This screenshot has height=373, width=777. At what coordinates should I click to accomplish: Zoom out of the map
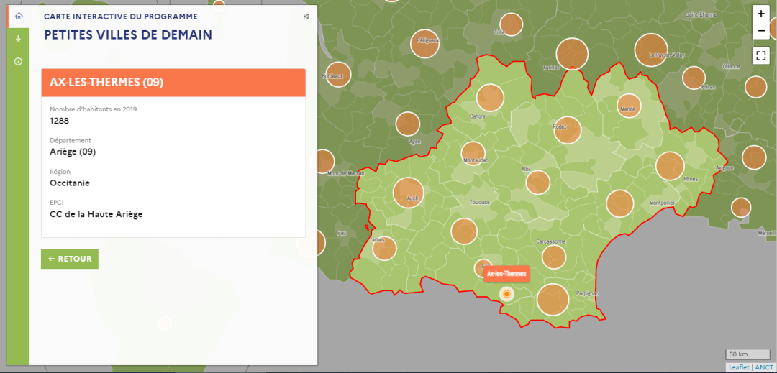click(x=760, y=31)
